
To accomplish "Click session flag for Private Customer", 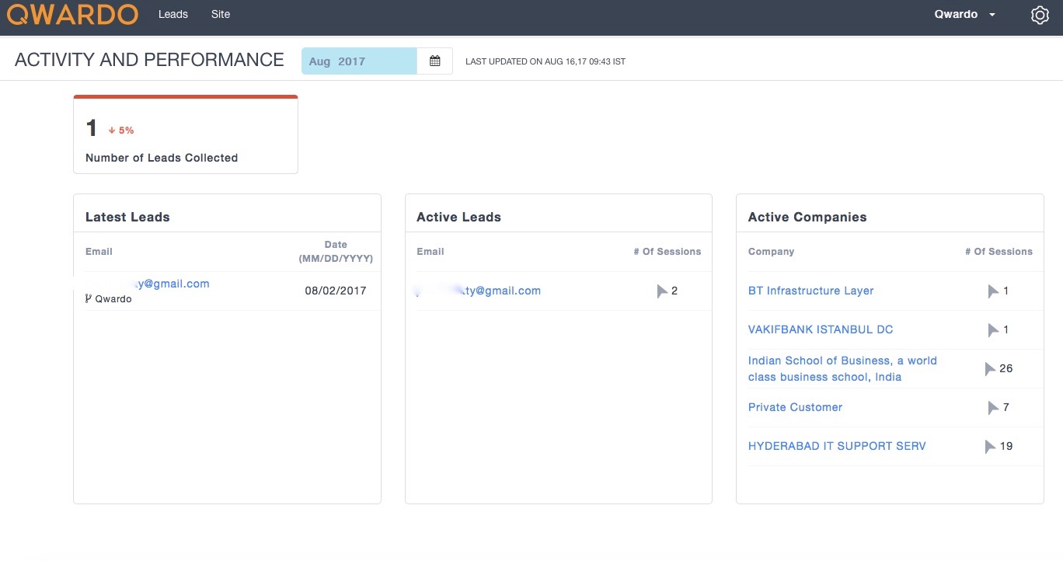I will pos(993,408).
